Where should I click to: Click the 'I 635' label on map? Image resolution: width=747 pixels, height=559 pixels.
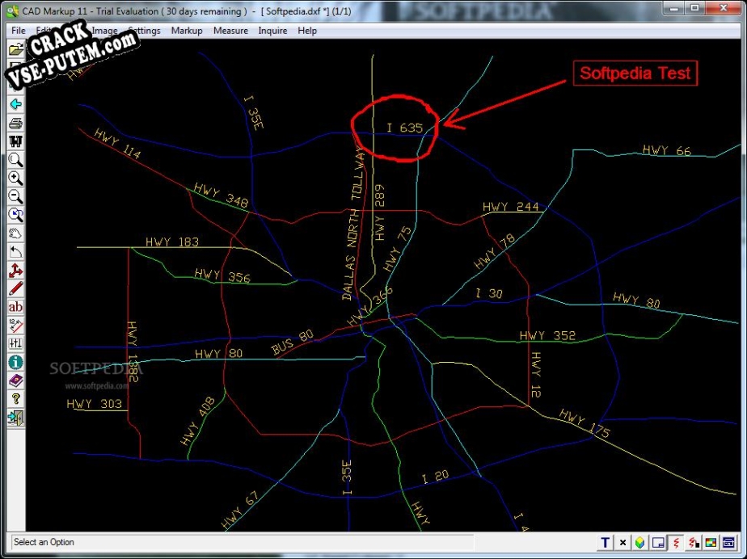[405, 128]
